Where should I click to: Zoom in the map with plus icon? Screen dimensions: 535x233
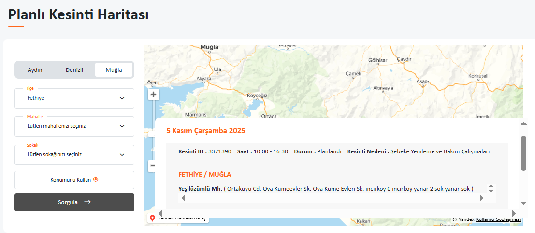pyautogui.click(x=153, y=95)
